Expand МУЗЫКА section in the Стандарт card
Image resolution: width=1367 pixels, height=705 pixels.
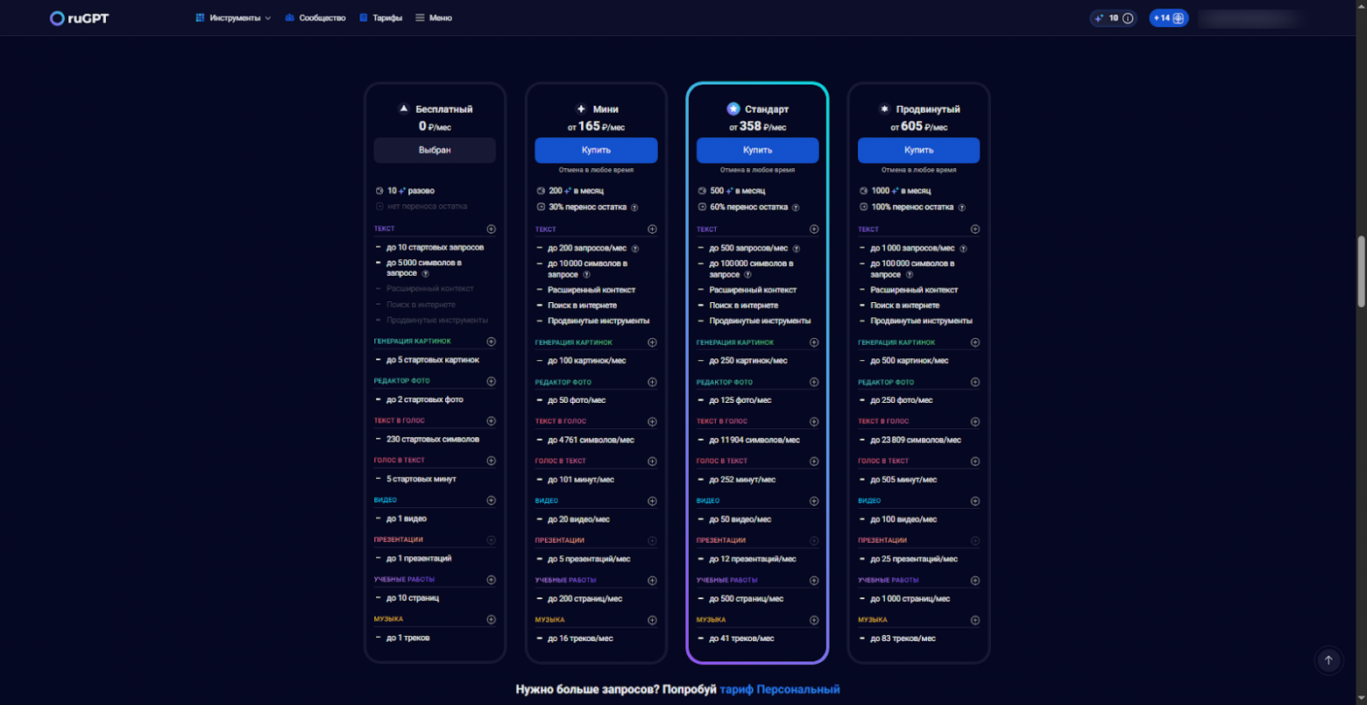pyautogui.click(x=814, y=619)
